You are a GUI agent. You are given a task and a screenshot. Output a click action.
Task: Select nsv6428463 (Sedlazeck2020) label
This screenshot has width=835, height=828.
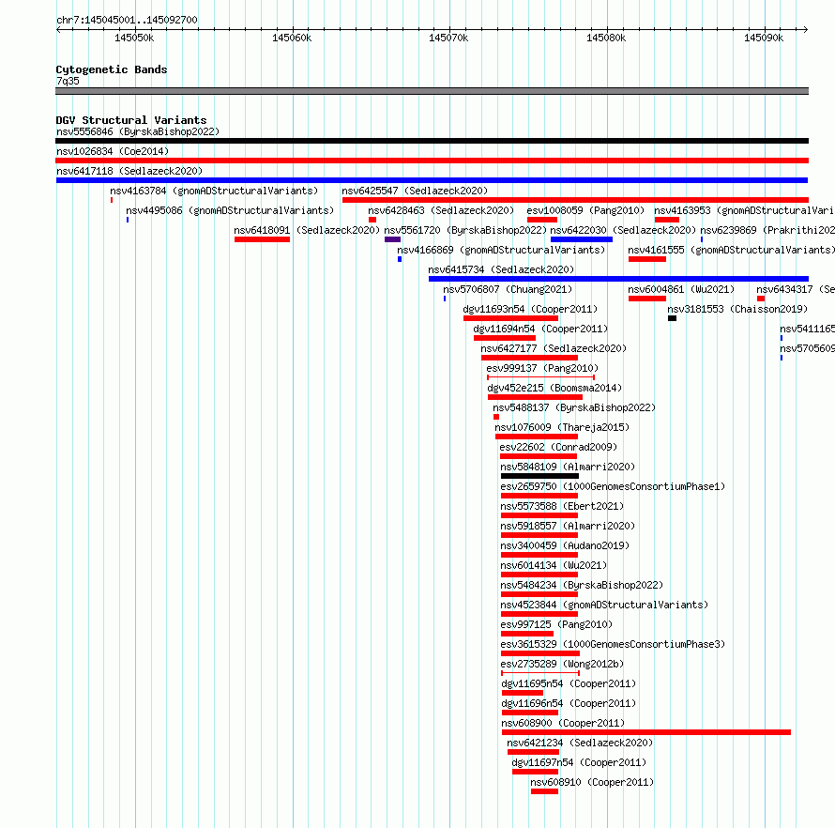click(x=441, y=210)
